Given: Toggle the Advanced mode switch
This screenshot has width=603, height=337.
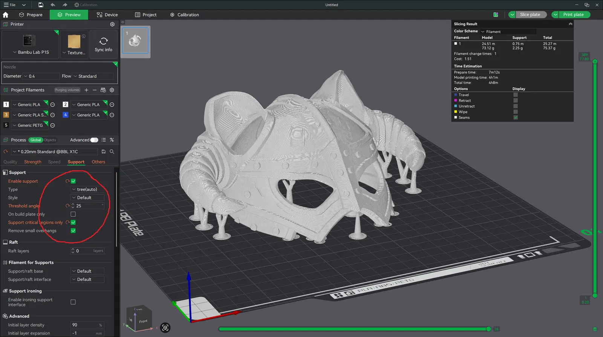Looking at the screenshot, I should pyautogui.click(x=94, y=140).
